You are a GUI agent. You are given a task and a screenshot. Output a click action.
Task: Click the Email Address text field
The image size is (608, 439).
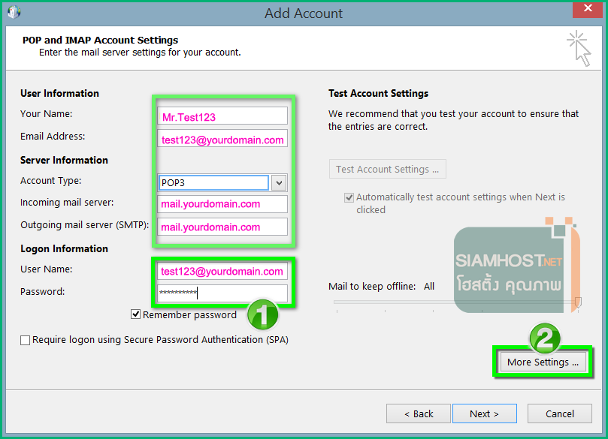point(223,139)
